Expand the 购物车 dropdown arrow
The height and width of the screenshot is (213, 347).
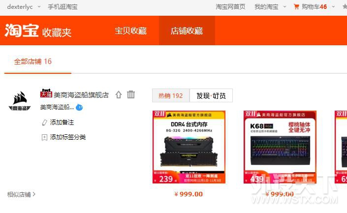point(333,6)
